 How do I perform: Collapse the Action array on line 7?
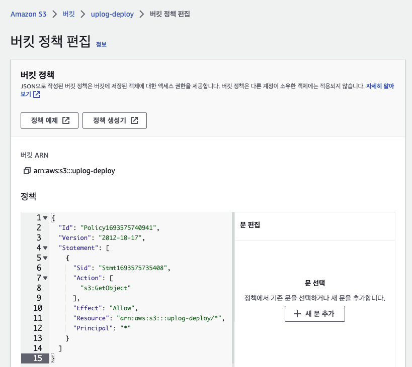click(45, 278)
